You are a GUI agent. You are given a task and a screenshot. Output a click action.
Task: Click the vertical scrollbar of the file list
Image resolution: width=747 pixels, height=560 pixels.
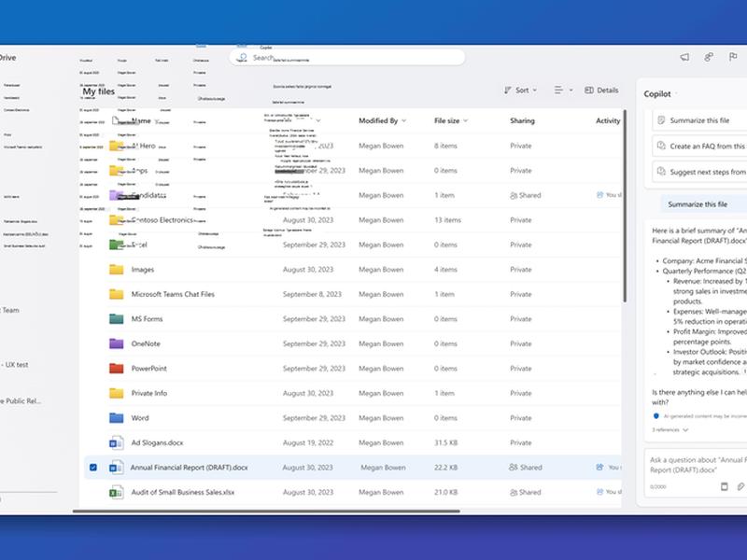624,205
